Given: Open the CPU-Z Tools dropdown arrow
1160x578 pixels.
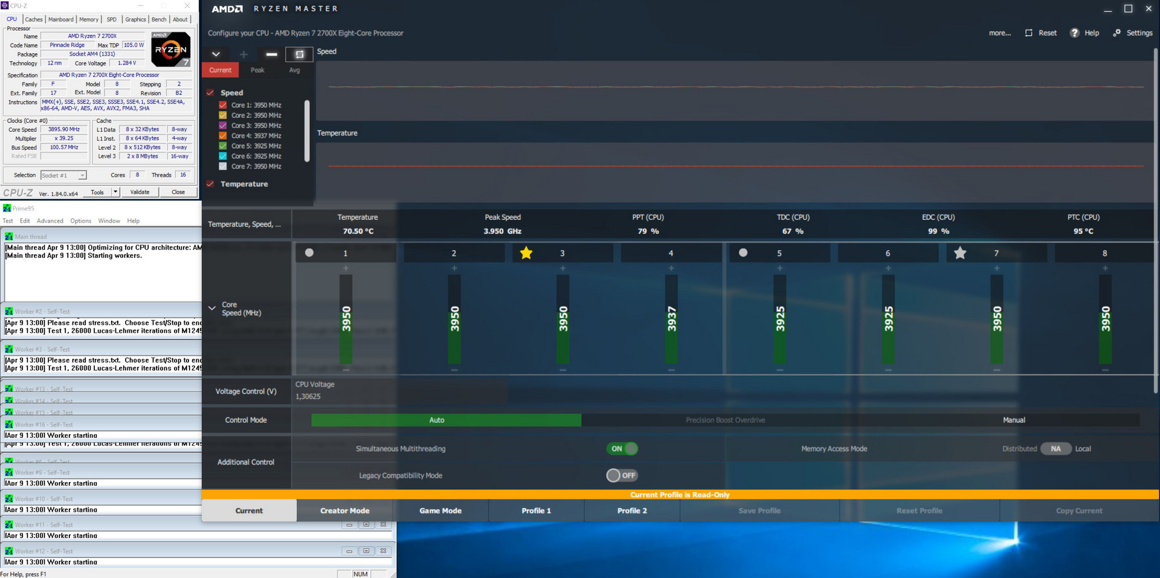Looking at the screenshot, I should coord(115,192).
